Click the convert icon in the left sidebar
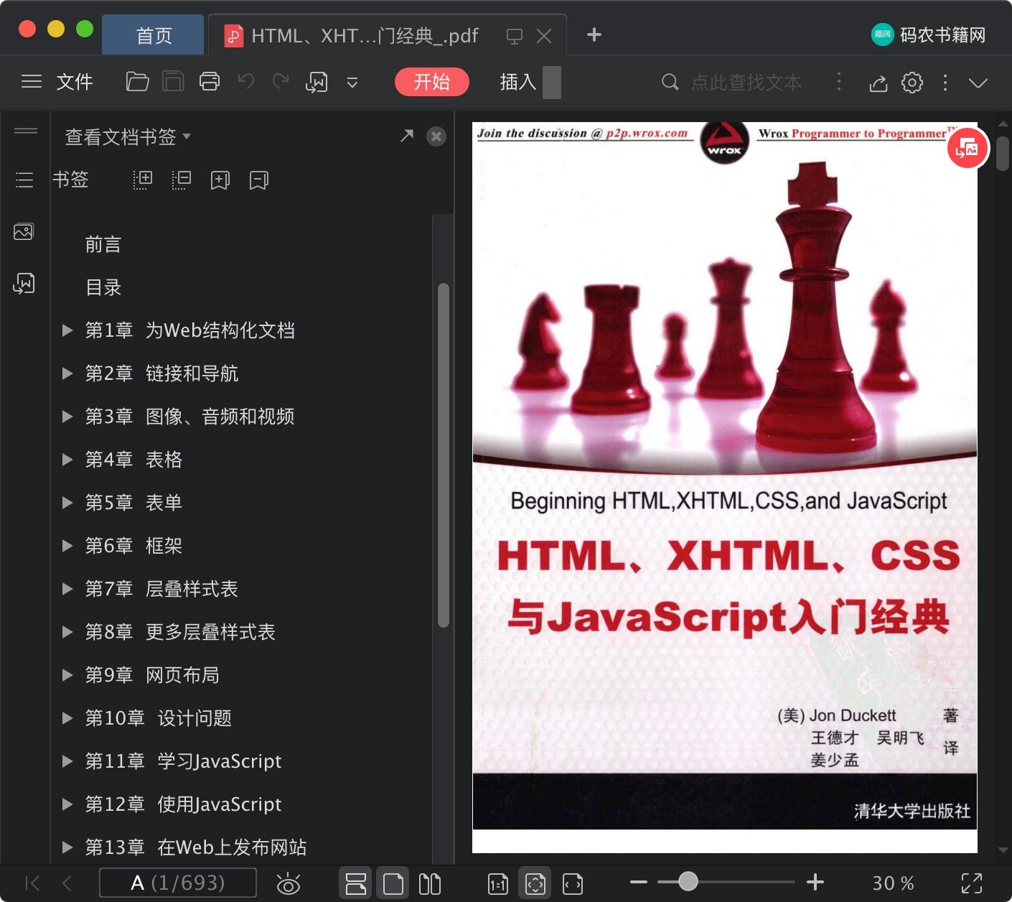This screenshot has width=1012, height=902. [24, 284]
